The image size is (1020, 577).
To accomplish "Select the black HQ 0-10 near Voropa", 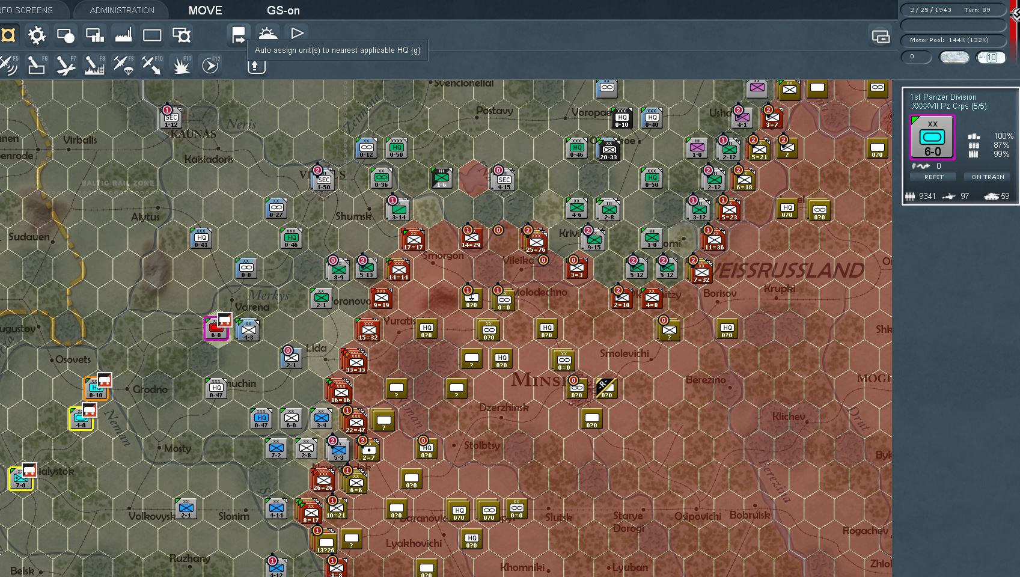I will coord(621,118).
